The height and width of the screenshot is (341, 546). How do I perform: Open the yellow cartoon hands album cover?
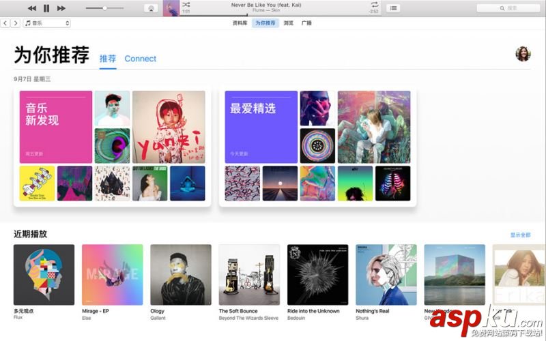coord(37,183)
